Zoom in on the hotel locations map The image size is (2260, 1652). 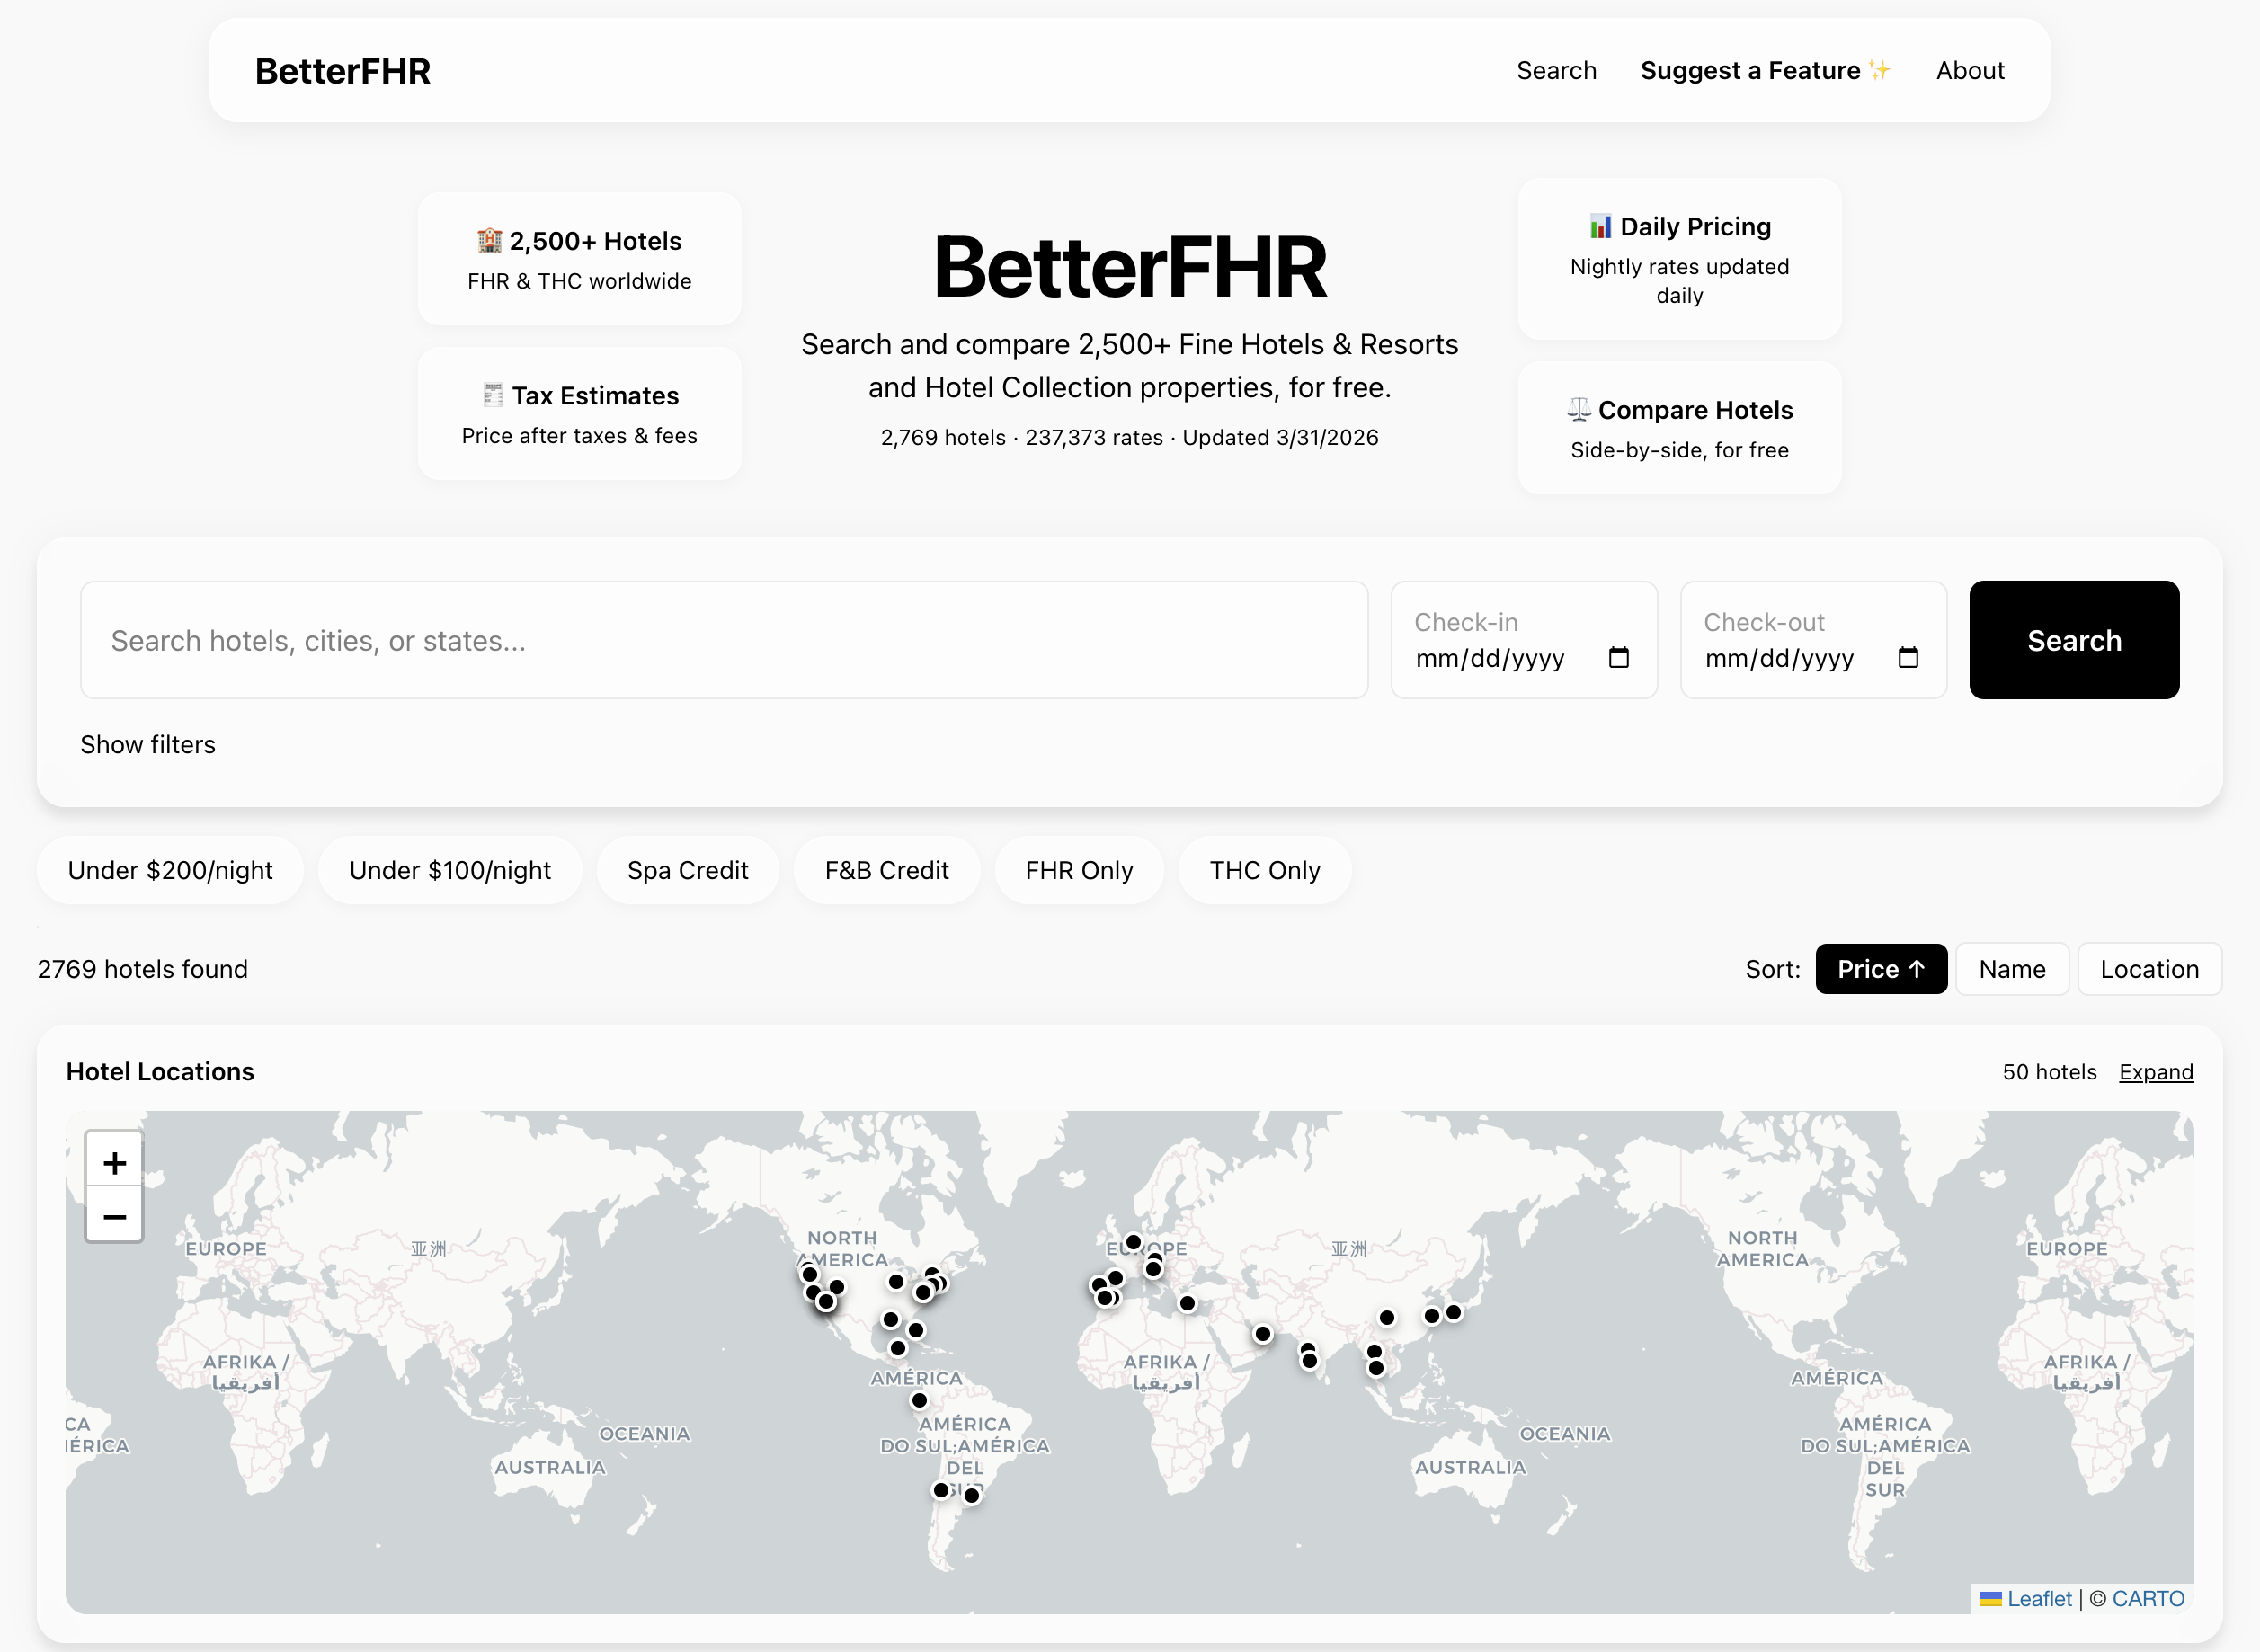point(114,1162)
